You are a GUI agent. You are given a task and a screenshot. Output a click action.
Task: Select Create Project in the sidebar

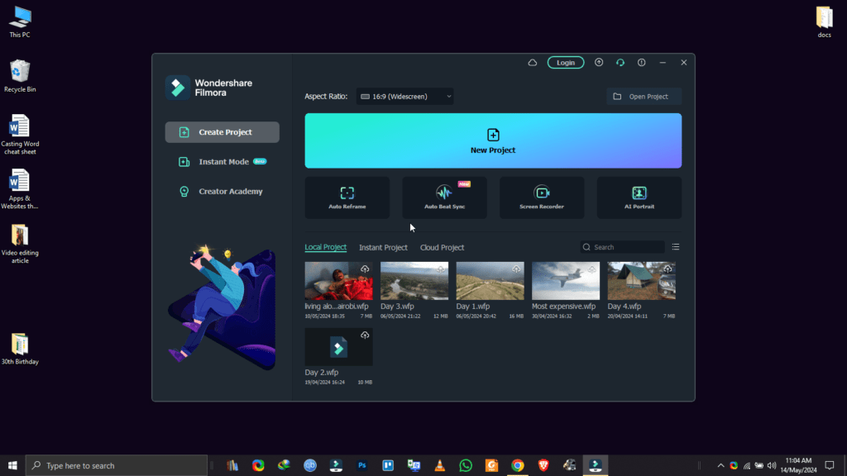tap(222, 132)
